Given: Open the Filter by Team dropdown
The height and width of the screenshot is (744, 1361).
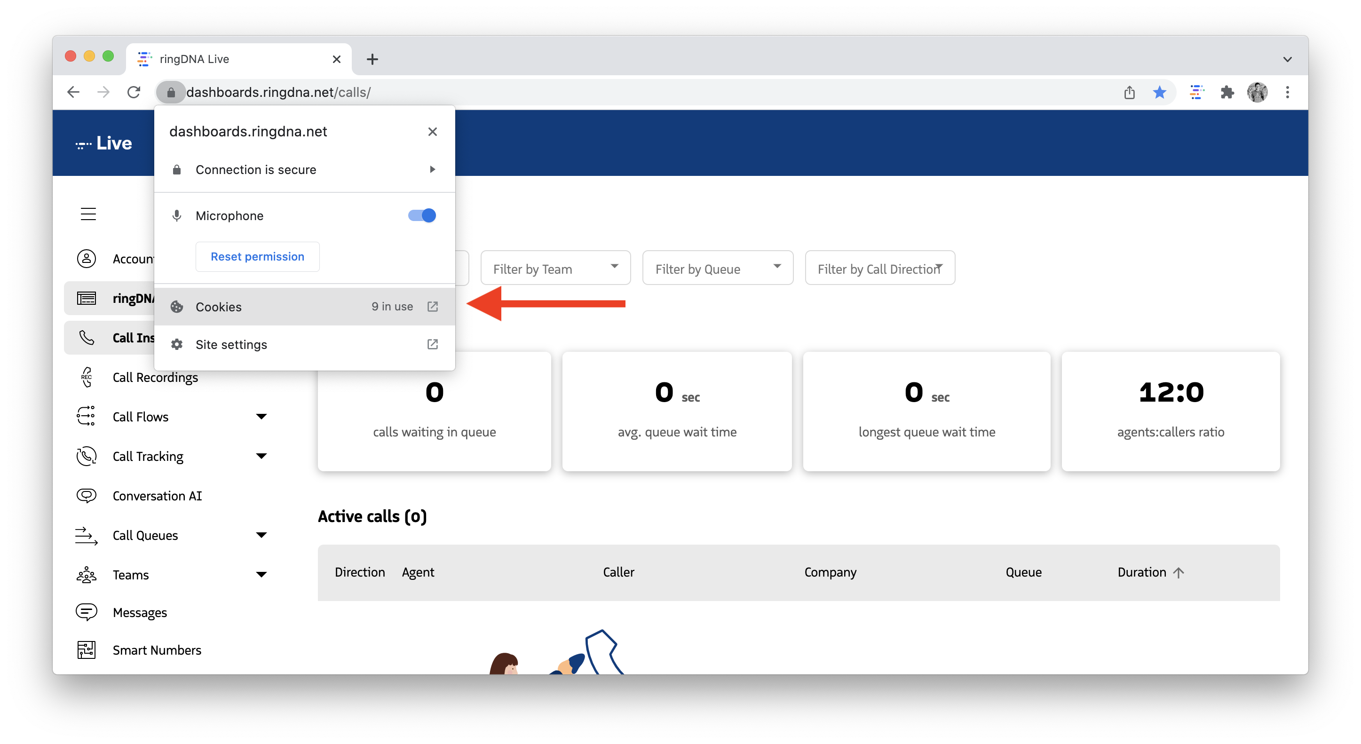Looking at the screenshot, I should point(556,268).
